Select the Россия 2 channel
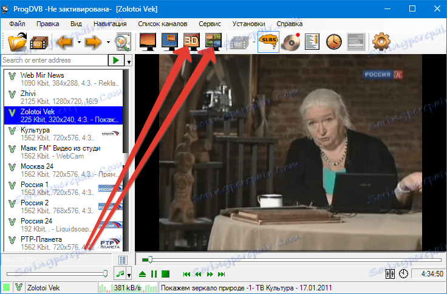Screen dimensions: 447x294 [63, 207]
